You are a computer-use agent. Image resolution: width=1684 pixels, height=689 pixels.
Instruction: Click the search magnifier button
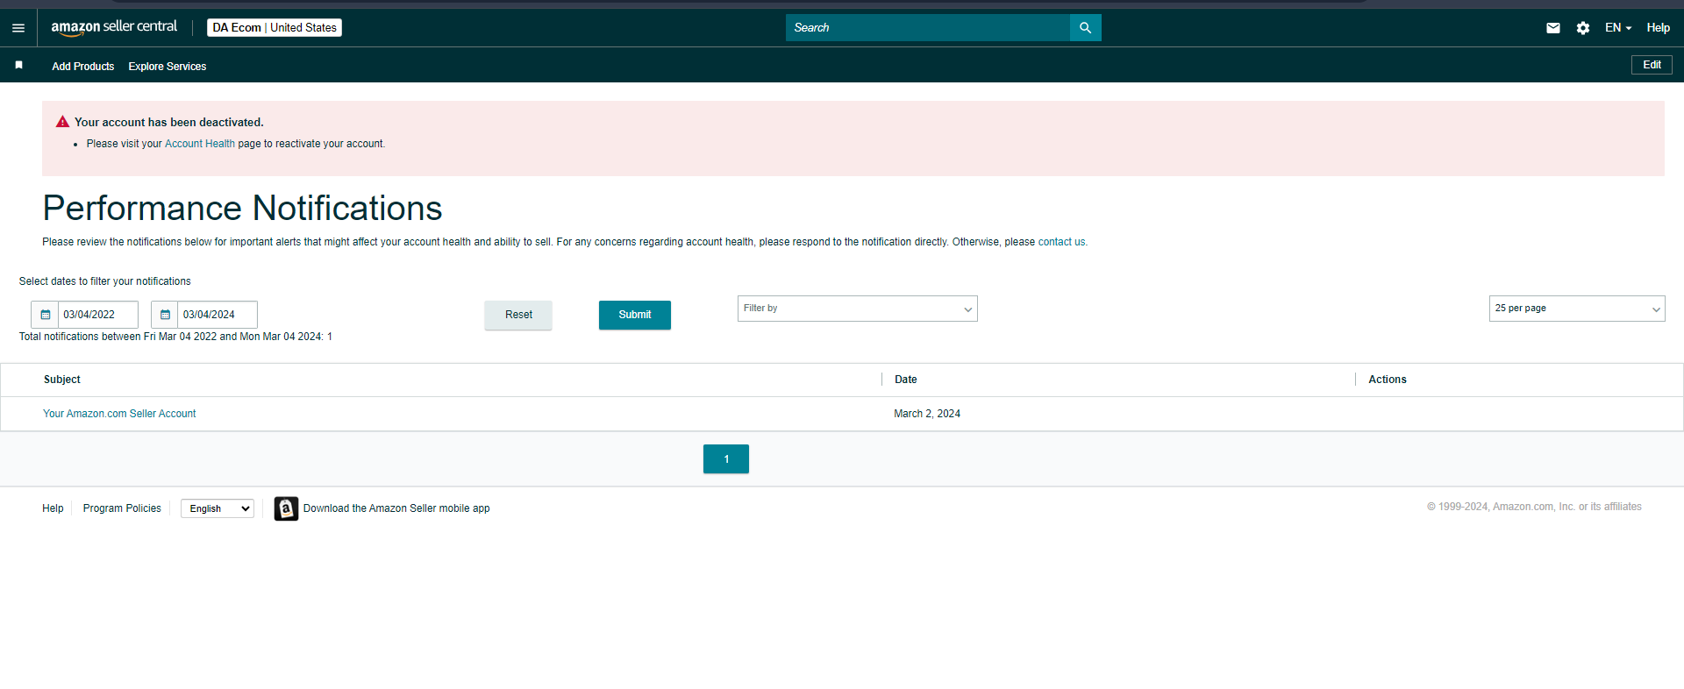(x=1085, y=28)
